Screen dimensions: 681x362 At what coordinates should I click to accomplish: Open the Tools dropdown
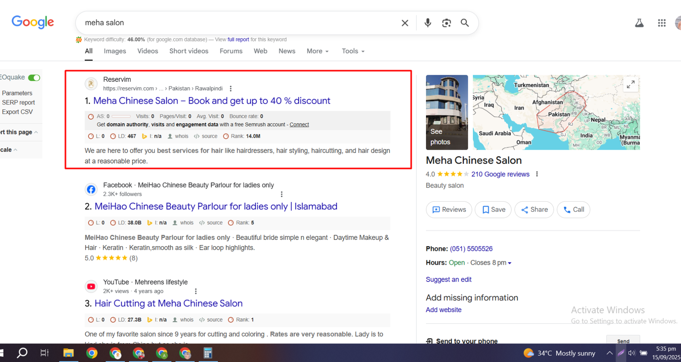353,51
